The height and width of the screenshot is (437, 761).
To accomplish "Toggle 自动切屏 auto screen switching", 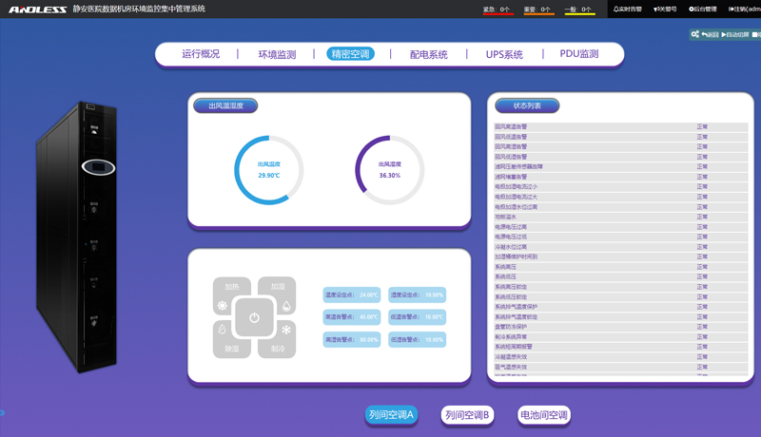I will (x=736, y=35).
